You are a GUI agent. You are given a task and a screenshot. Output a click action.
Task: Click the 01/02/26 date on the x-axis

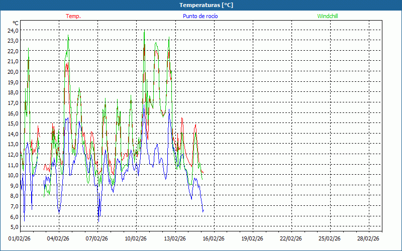click(20, 239)
